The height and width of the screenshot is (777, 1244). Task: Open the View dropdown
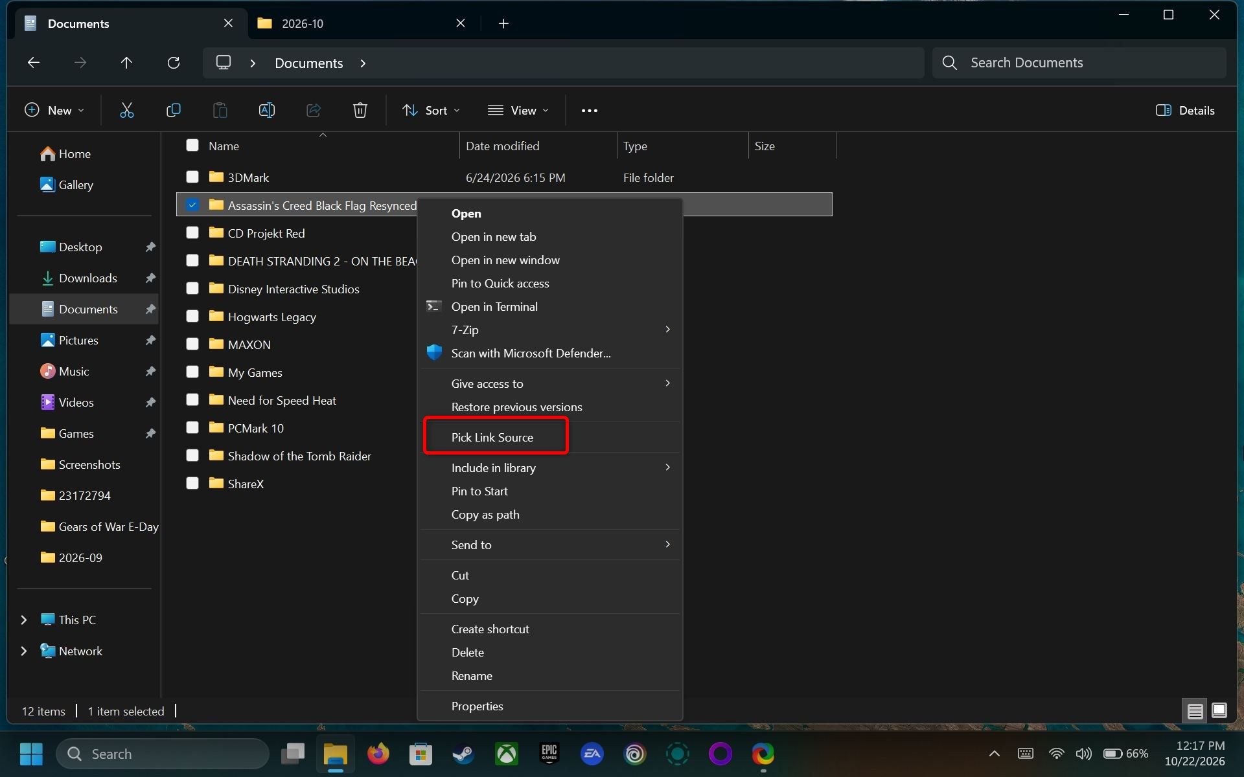[518, 111]
